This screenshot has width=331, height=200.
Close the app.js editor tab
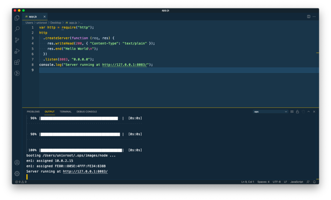44,16
